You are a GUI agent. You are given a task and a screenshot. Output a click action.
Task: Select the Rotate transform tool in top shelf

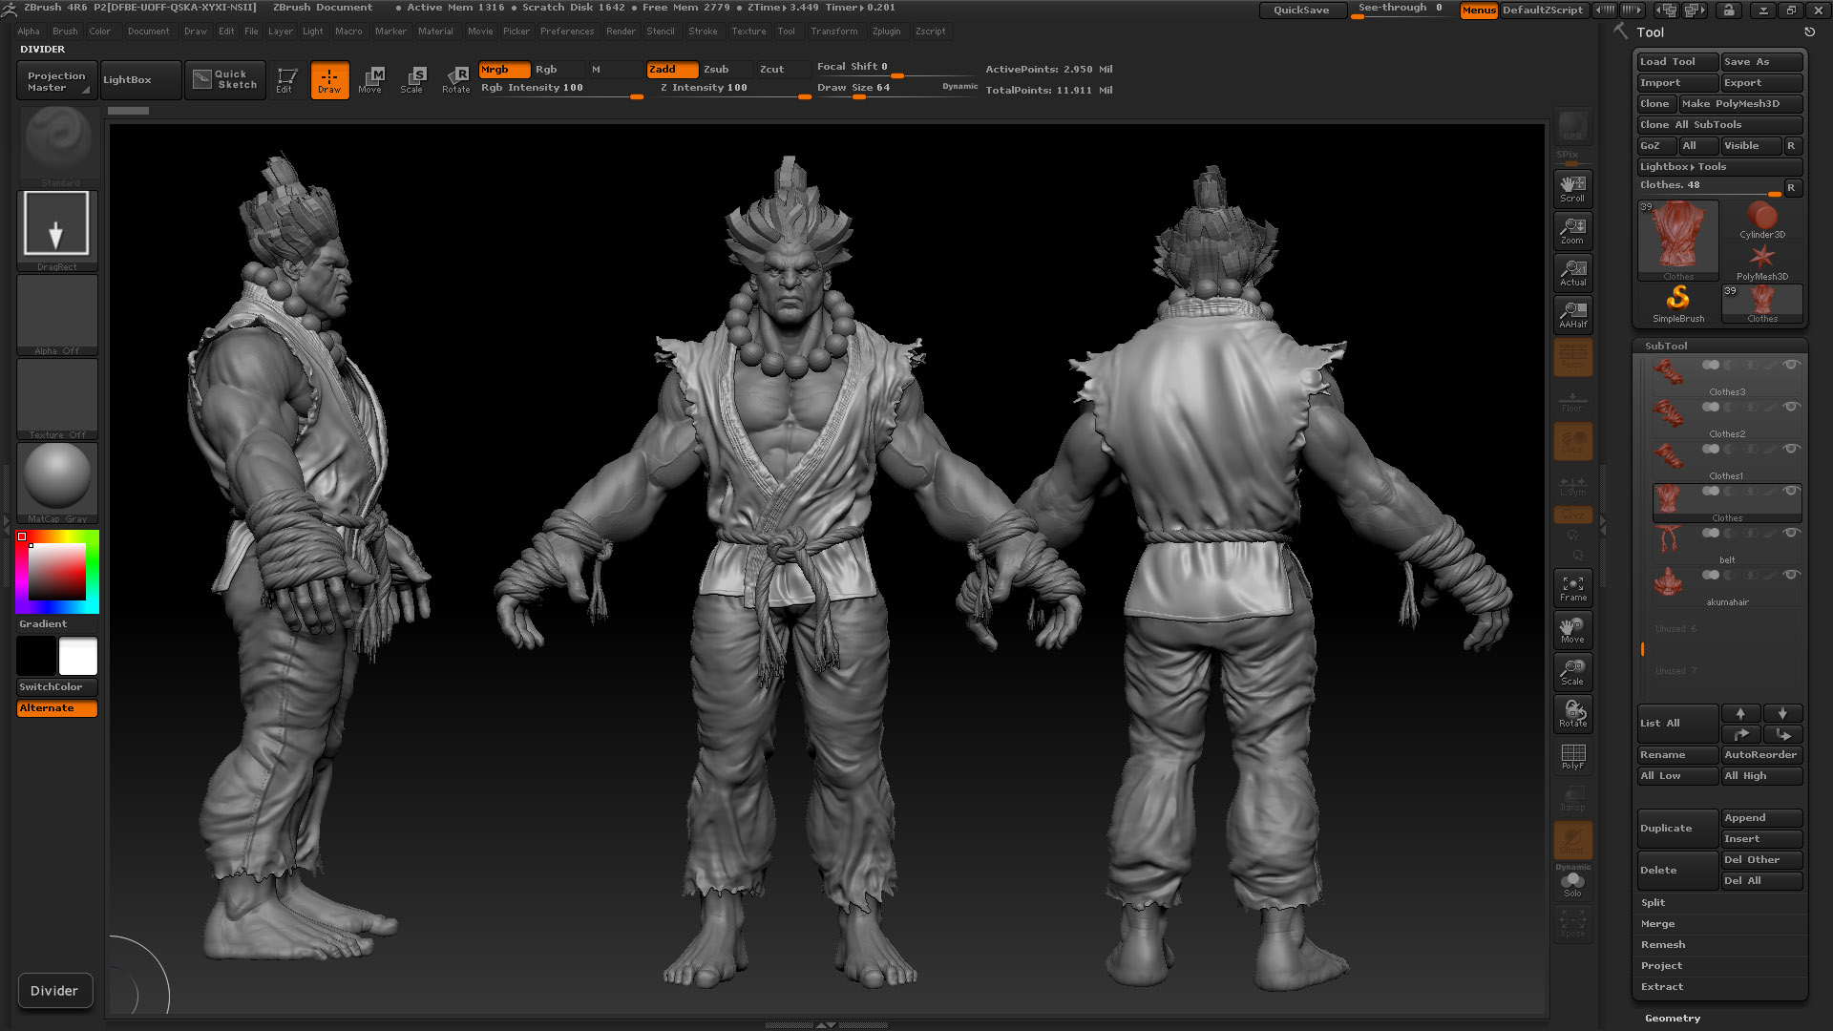[x=456, y=80]
